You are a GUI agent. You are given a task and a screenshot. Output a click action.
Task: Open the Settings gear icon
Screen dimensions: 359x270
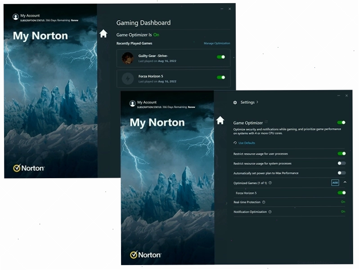pyautogui.click(x=235, y=103)
